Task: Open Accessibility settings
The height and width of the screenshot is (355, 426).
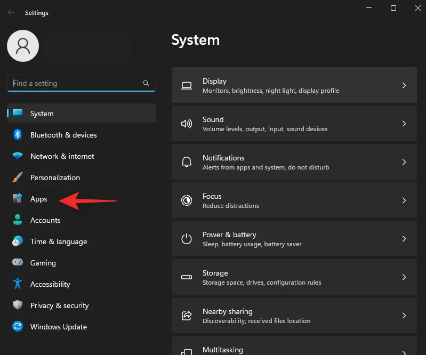Action: 82,284
